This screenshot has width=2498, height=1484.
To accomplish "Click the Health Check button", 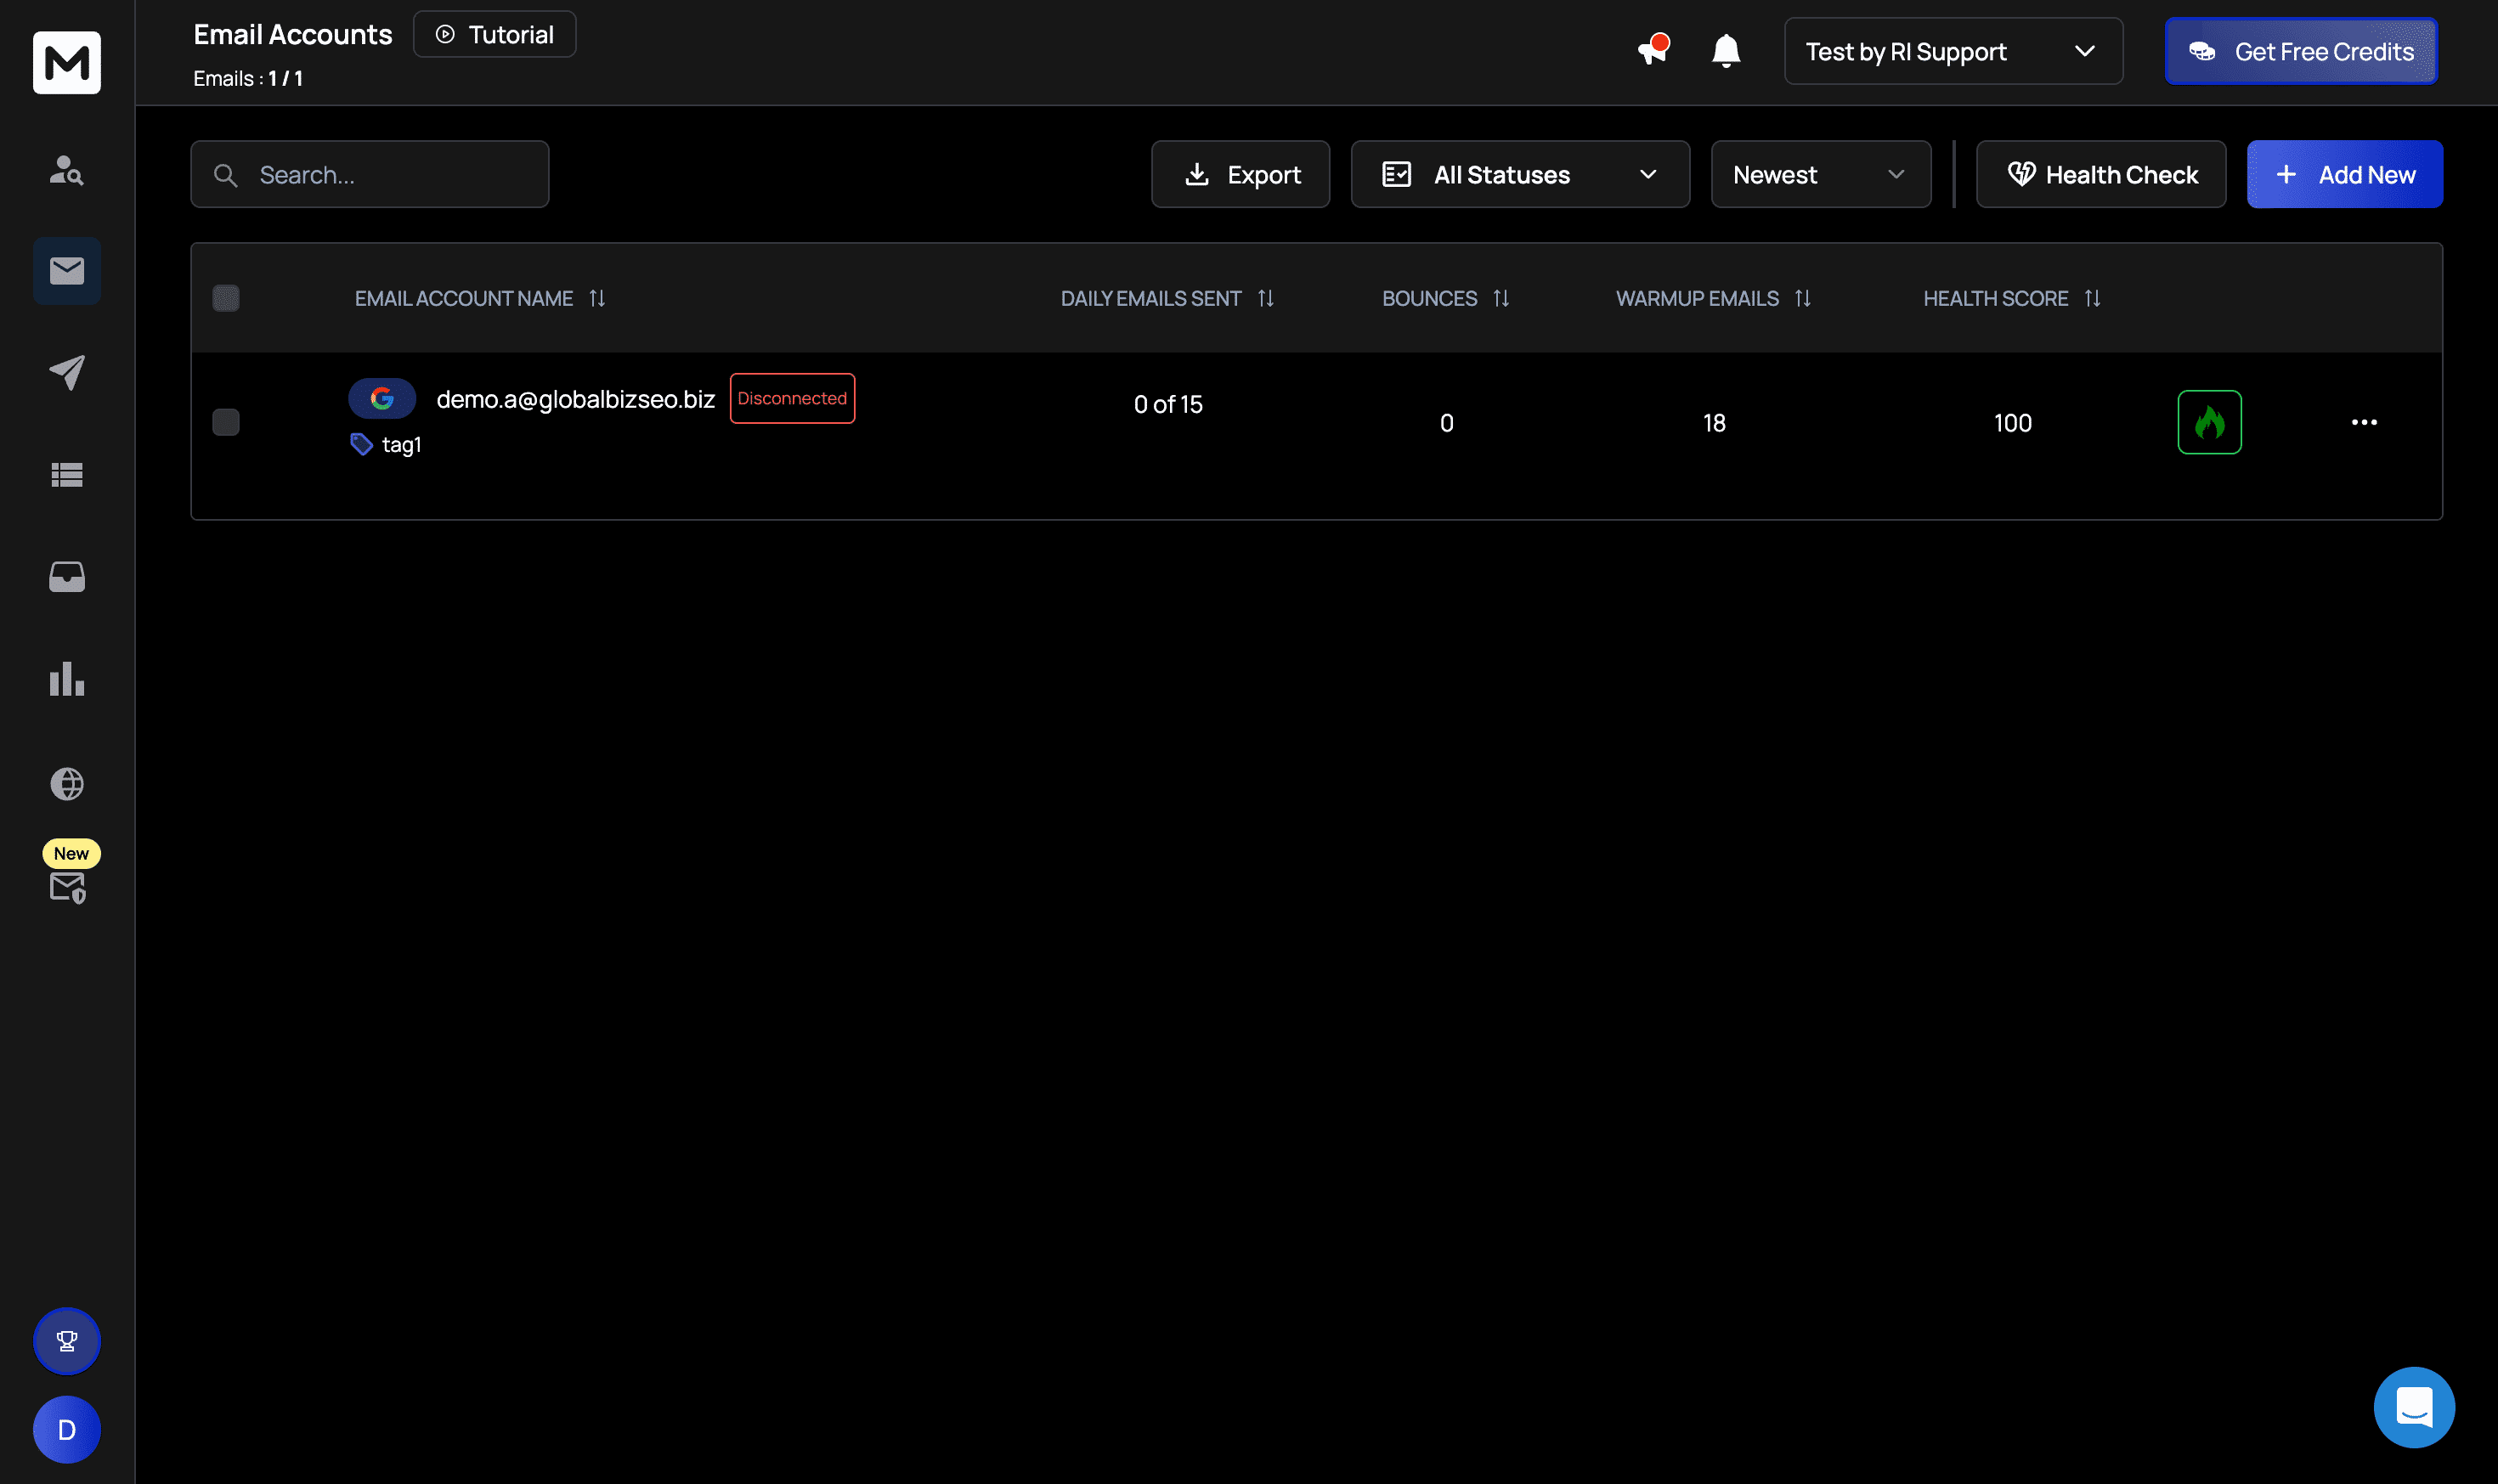I will coord(2100,175).
